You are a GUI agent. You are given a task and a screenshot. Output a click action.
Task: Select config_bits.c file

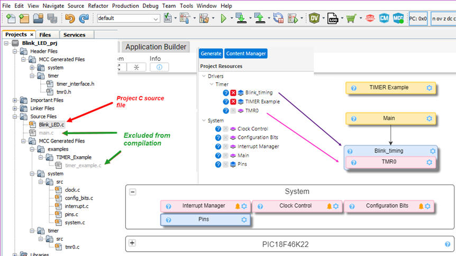[79, 198]
